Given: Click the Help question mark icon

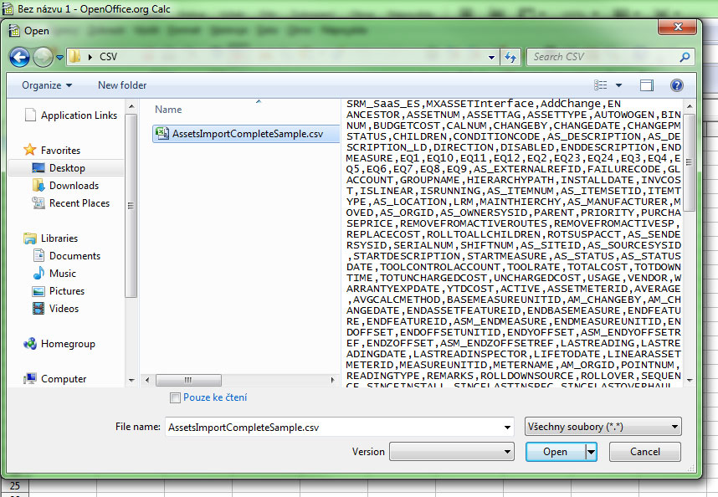Looking at the screenshot, I should pos(676,85).
